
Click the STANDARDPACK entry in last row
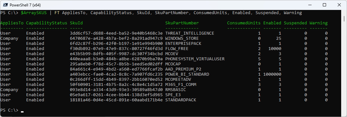tap(180, 100)
